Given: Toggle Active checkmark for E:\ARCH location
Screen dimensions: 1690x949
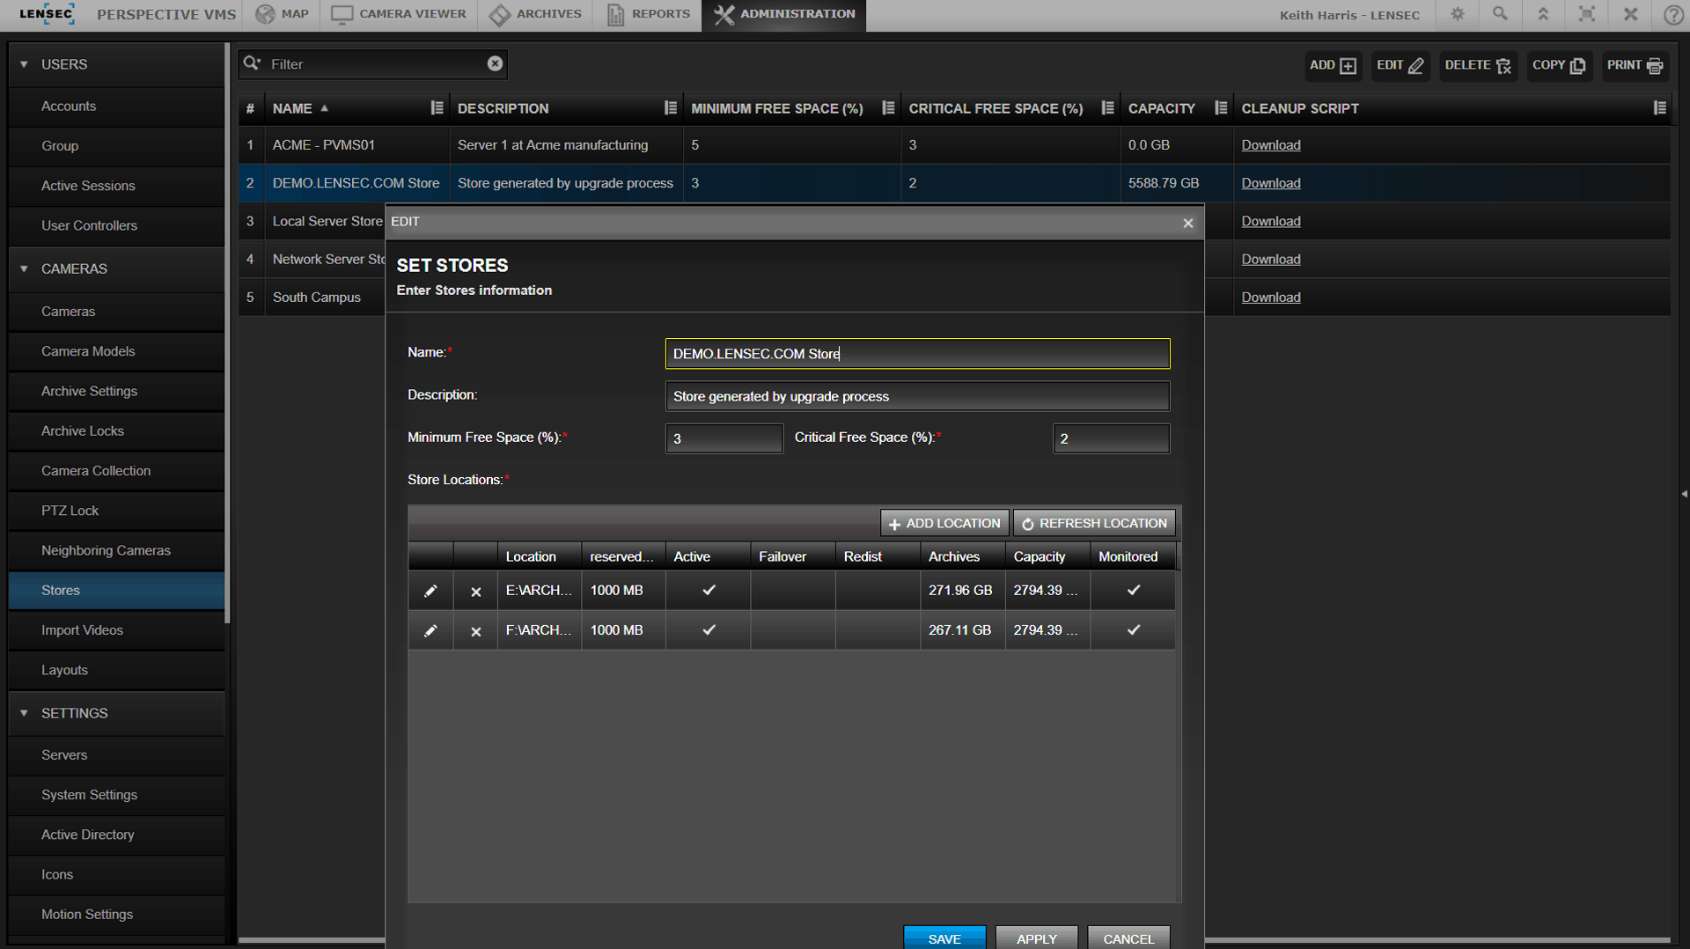Looking at the screenshot, I should point(709,590).
